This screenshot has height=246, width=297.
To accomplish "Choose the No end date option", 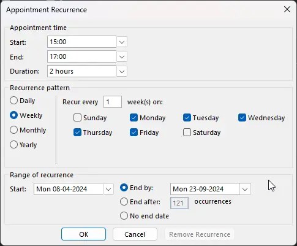I will pos(124,216).
